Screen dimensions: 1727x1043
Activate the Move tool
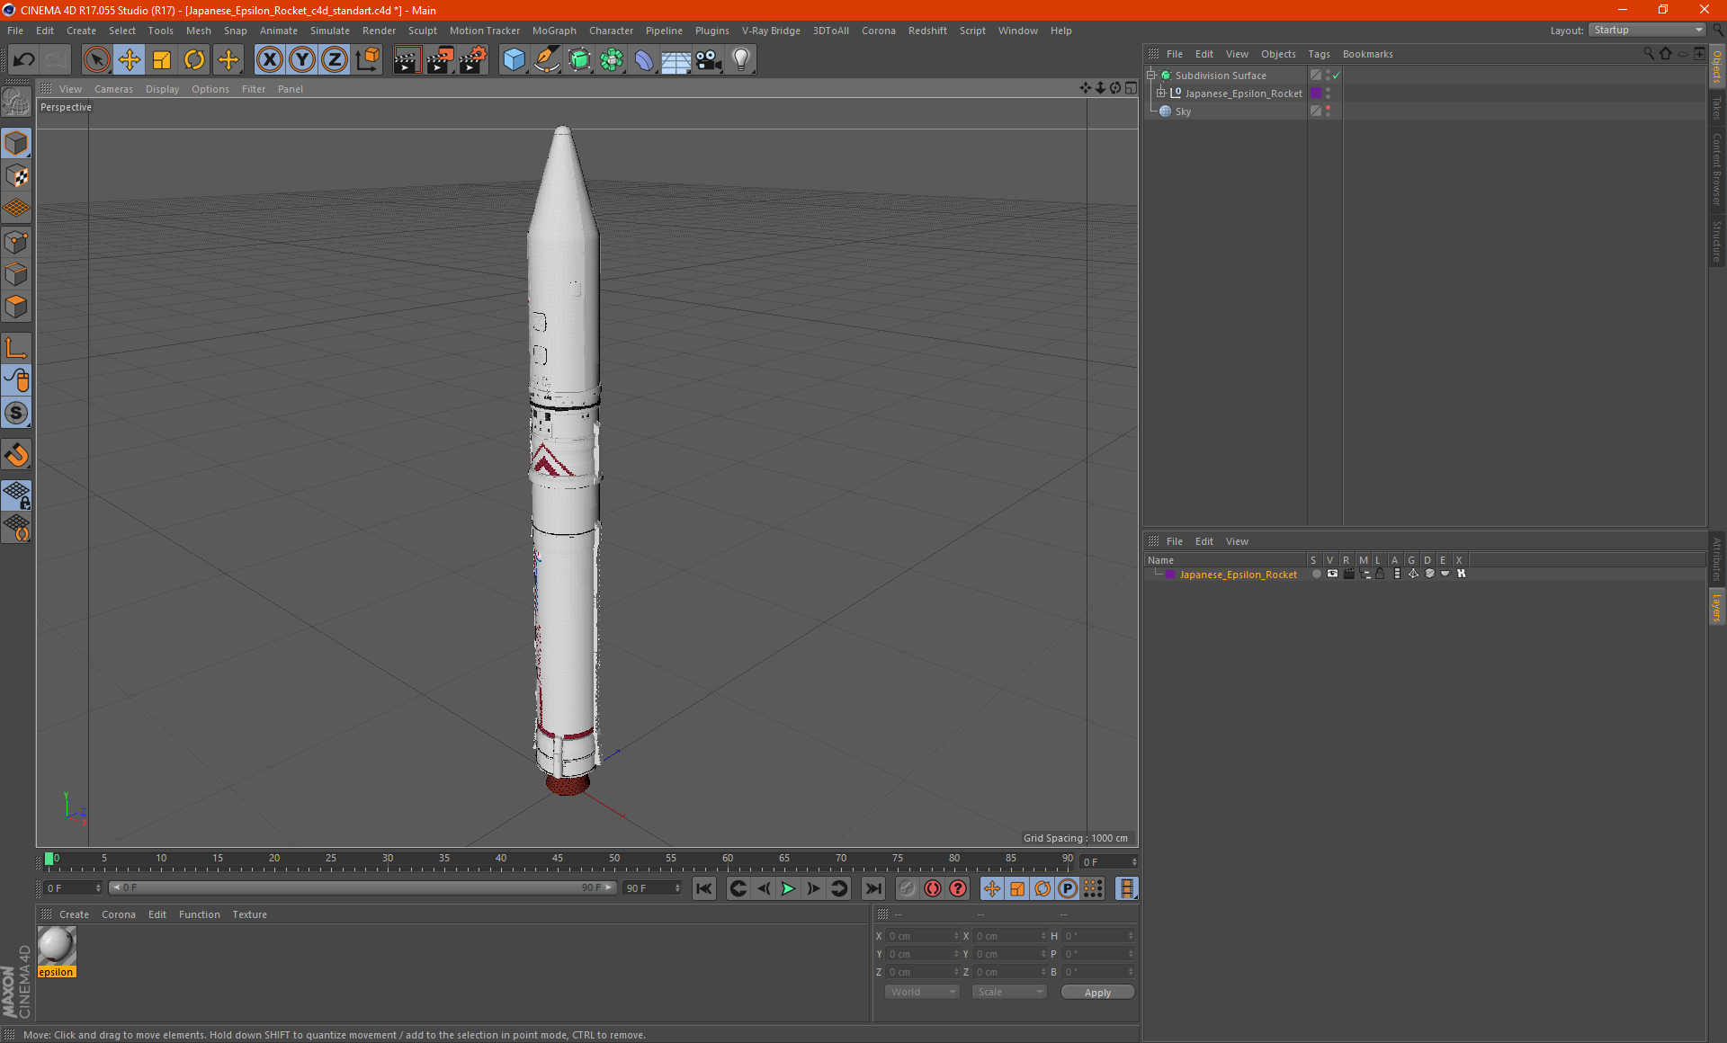tap(130, 60)
